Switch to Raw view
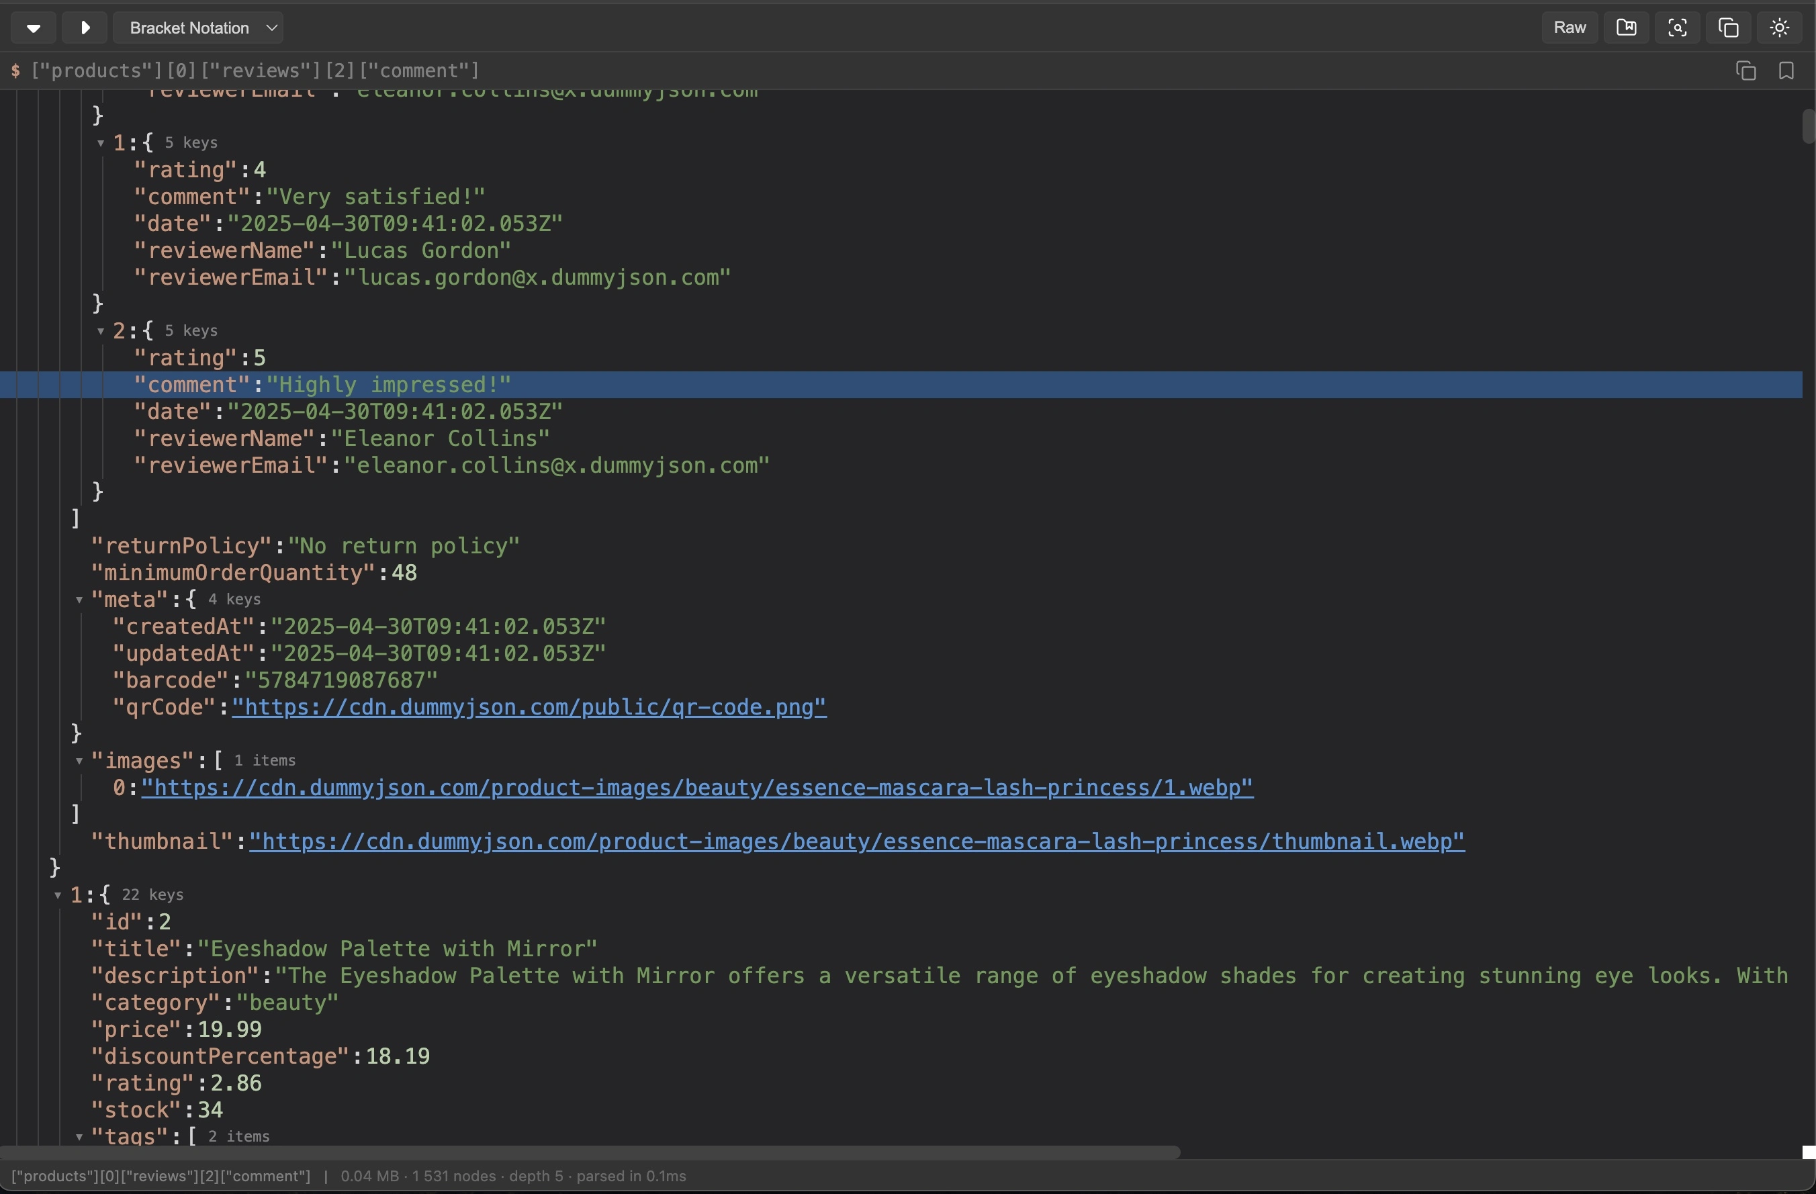 pos(1570,28)
